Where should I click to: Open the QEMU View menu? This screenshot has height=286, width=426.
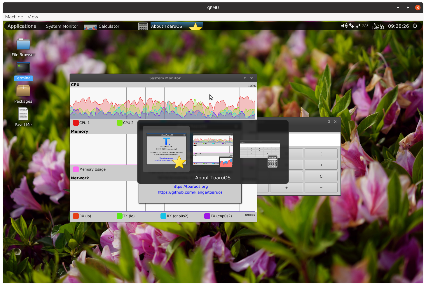point(33,17)
